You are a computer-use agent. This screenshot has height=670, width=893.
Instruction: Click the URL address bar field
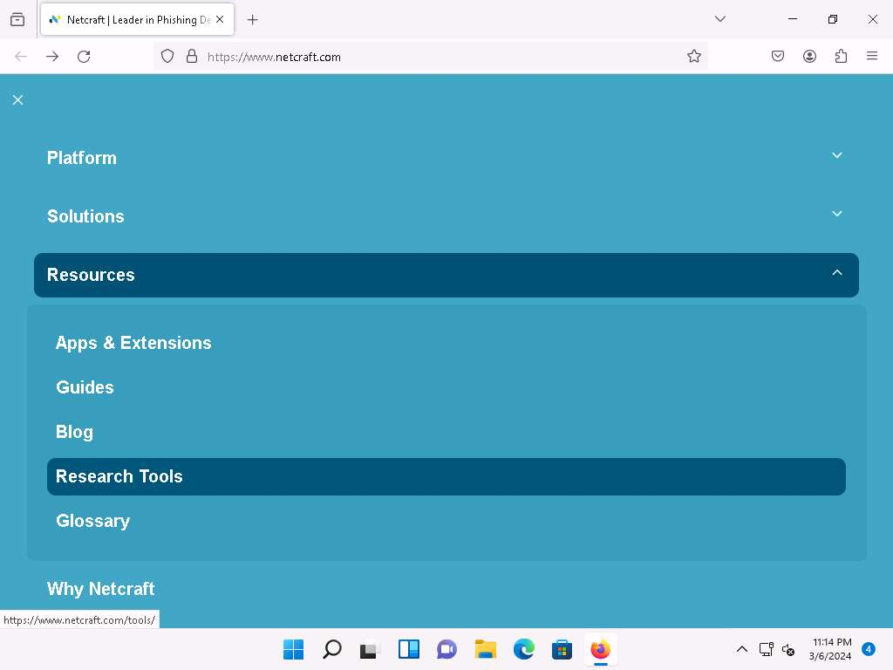(436, 57)
